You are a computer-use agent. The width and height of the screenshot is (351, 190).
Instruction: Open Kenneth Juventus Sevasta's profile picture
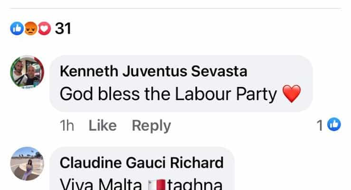27,72
